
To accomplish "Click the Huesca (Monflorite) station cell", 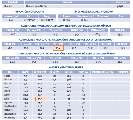I will 66,6.
